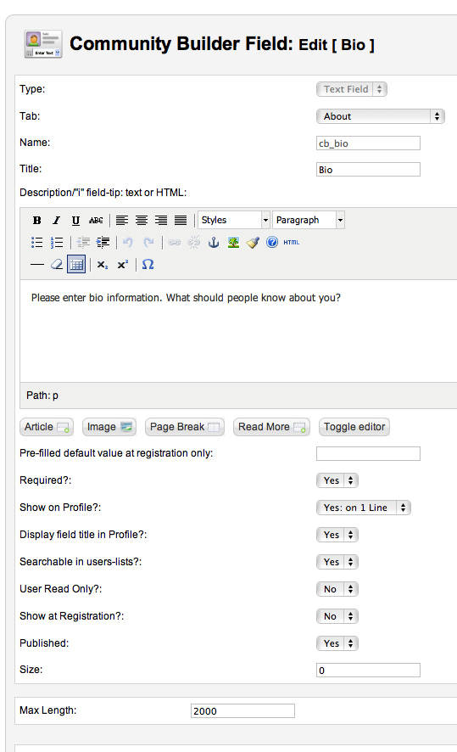This screenshot has height=752, width=457.
Task: Insert image using the tree picture icon
Action: click(x=233, y=242)
